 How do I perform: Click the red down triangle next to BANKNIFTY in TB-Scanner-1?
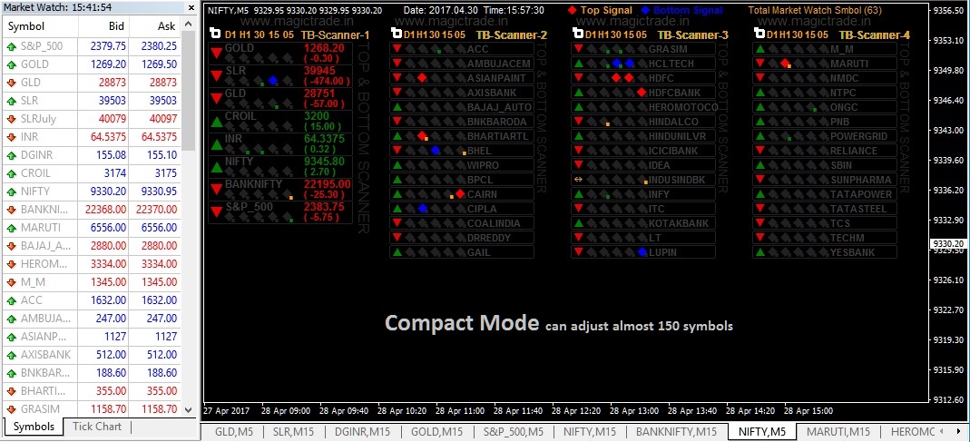(x=217, y=189)
